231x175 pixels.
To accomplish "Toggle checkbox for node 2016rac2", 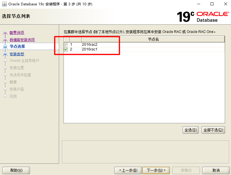I will point(66,45).
